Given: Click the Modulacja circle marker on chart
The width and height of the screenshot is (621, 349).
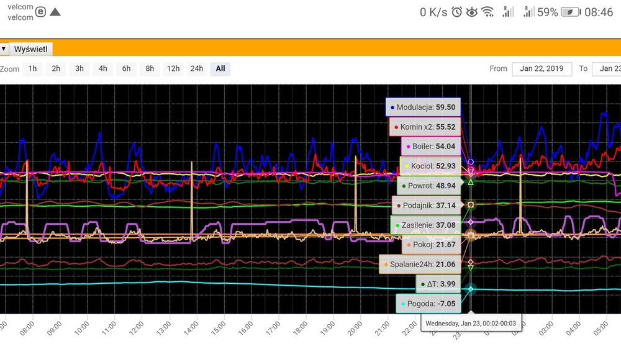Looking at the screenshot, I should pos(471,162).
